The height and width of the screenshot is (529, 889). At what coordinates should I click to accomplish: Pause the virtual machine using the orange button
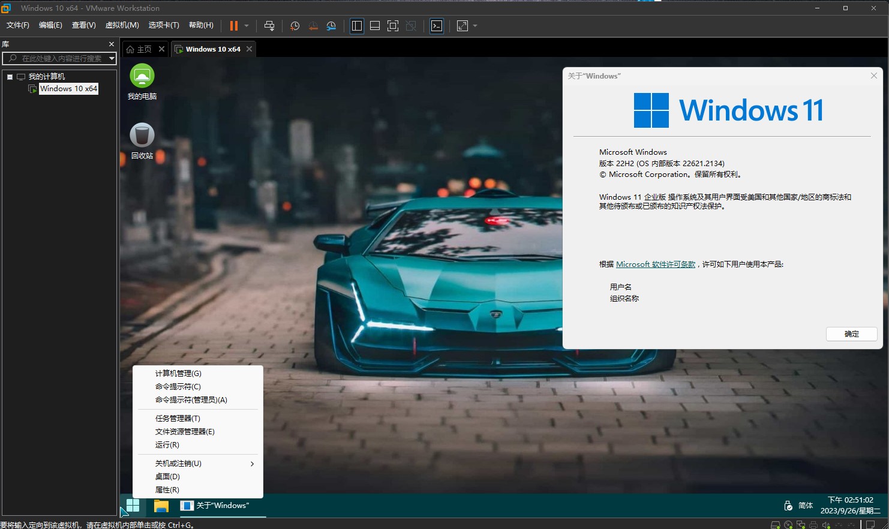[x=234, y=26]
